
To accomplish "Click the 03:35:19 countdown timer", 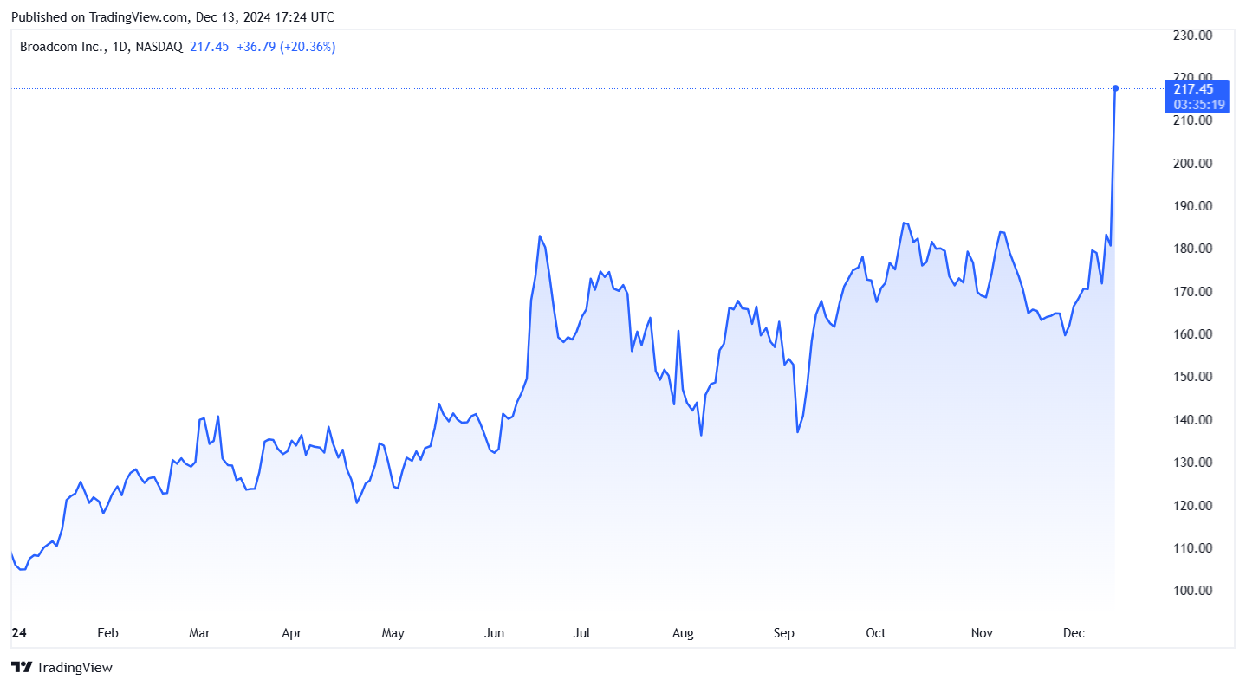I will (1199, 105).
